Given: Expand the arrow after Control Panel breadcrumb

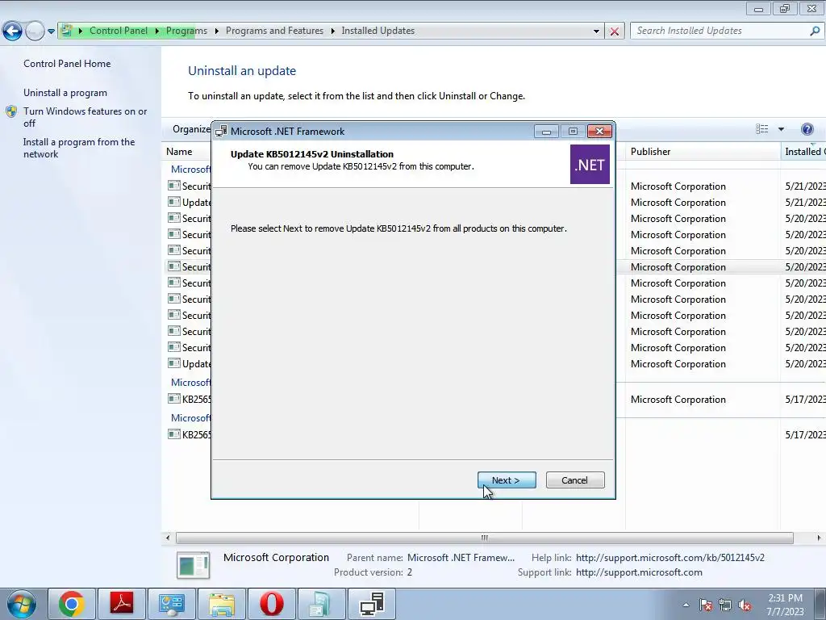Looking at the screenshot, I should click(x=157, y=31).
